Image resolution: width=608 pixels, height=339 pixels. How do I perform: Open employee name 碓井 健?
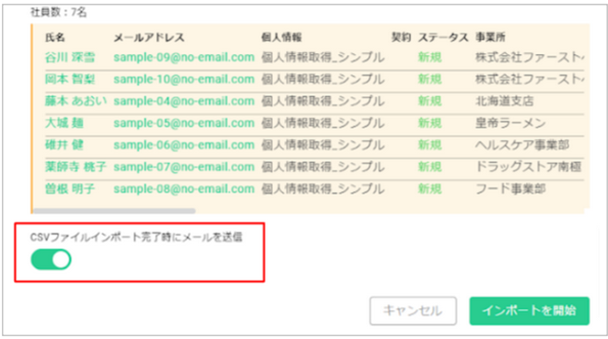click(x=64, y=145)
